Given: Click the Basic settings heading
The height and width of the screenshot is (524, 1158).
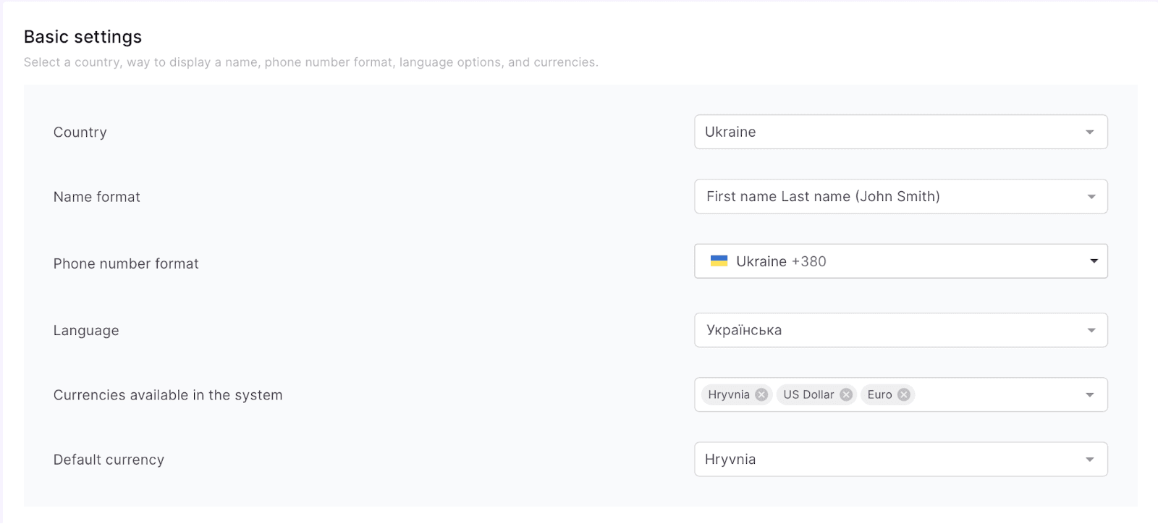Looking at the screenshot, I should pyautogui.click(x=83, y=37).
